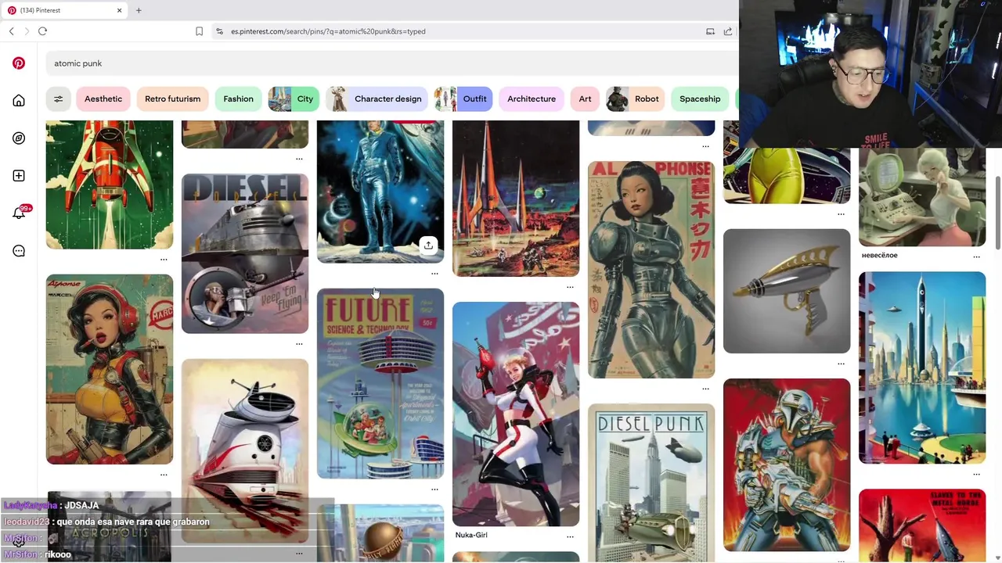Open more options under Al Phonse pin
This screenshot has height=563, width=1002.
pyautogui.click(x=705, y=389)
